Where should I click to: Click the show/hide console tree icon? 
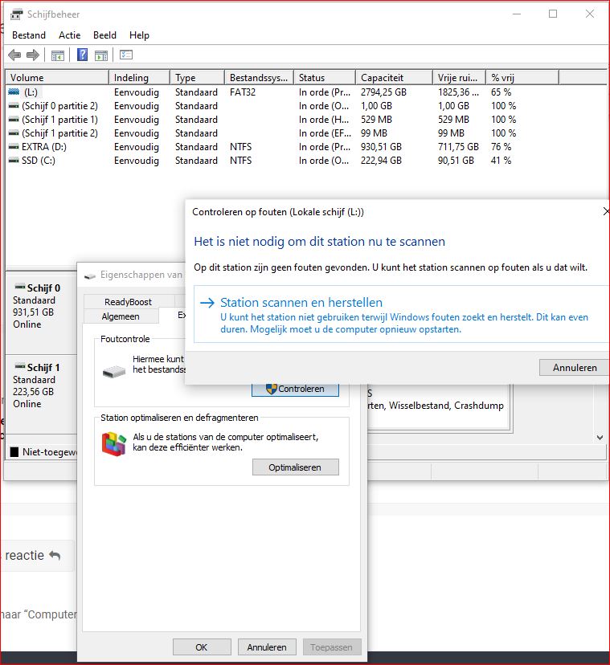[x=58, y=55]
